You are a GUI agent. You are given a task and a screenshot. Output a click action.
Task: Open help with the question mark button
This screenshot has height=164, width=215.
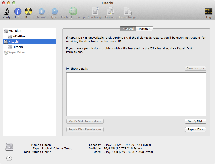click(9, 158)
